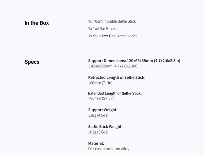Click '1x Stabilizer Ring Accessories' item
Image resolution: width=204 pixels, height=155 pixels.
113,36
